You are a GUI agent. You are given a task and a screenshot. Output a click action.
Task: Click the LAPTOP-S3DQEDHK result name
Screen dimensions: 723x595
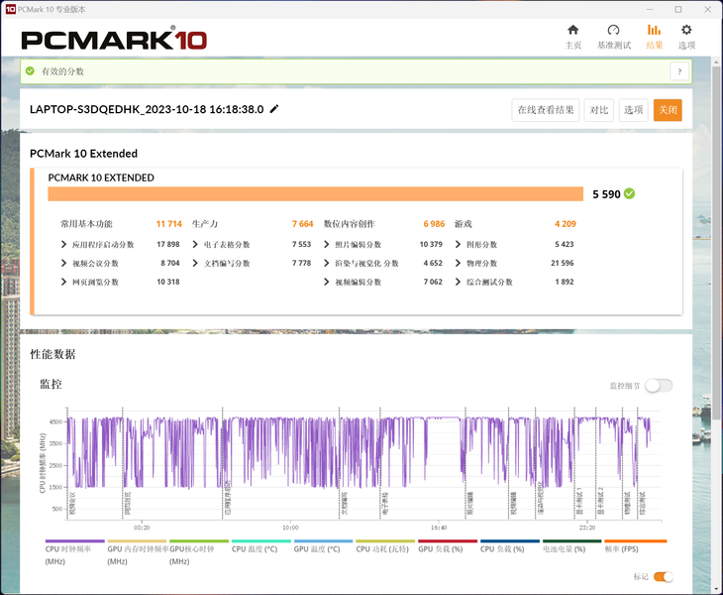point(147,109)
